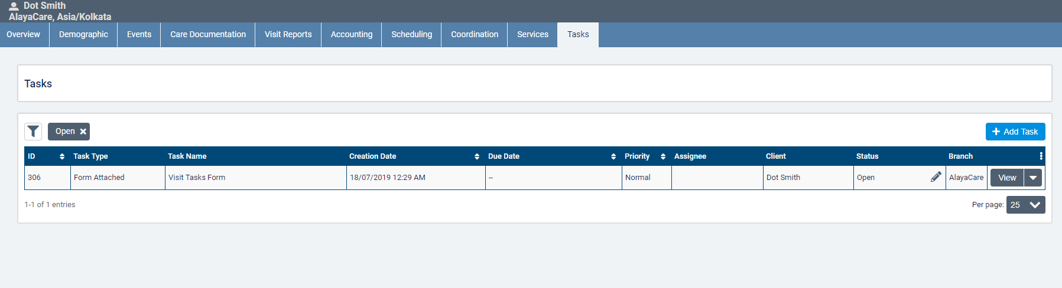Image resolution: width=1062 pixels, height=288 pixels.
Task: Switch to the Overview tab
Action: coord(24,34)
